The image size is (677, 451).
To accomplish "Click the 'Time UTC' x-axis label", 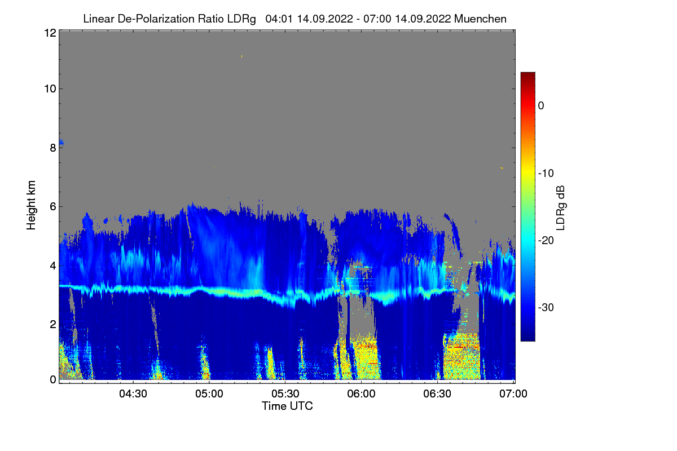I will [287, 406].
